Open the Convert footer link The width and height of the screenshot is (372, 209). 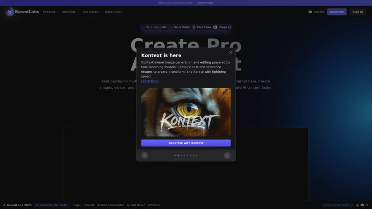(x=89, y=205)
